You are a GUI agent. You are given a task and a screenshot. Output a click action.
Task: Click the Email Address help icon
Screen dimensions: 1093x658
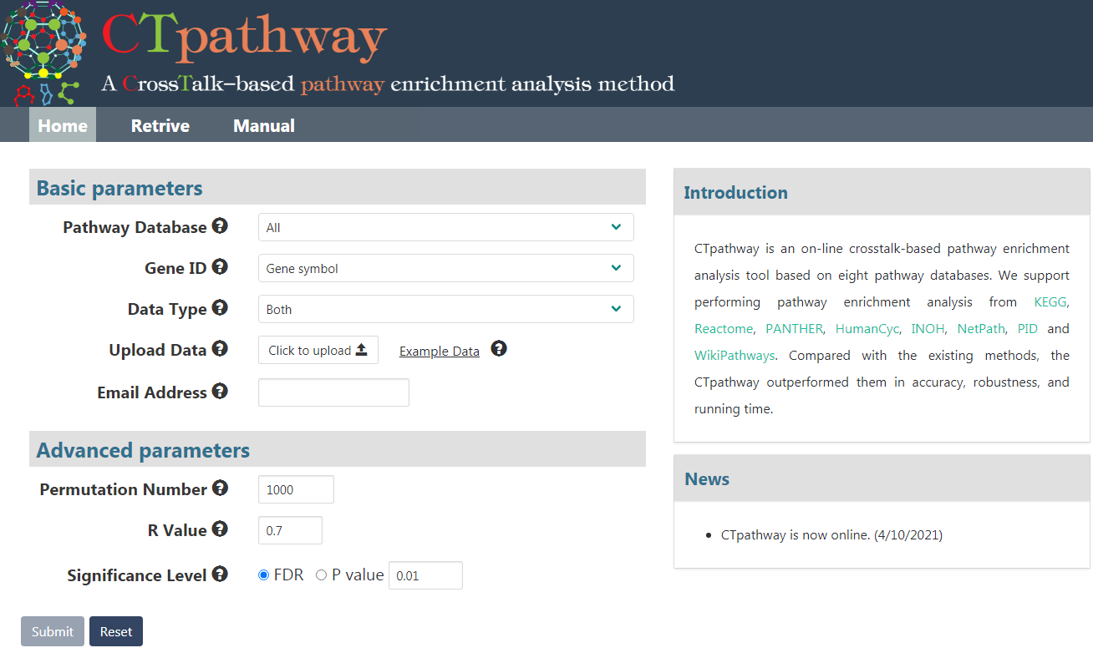point(220,390)
